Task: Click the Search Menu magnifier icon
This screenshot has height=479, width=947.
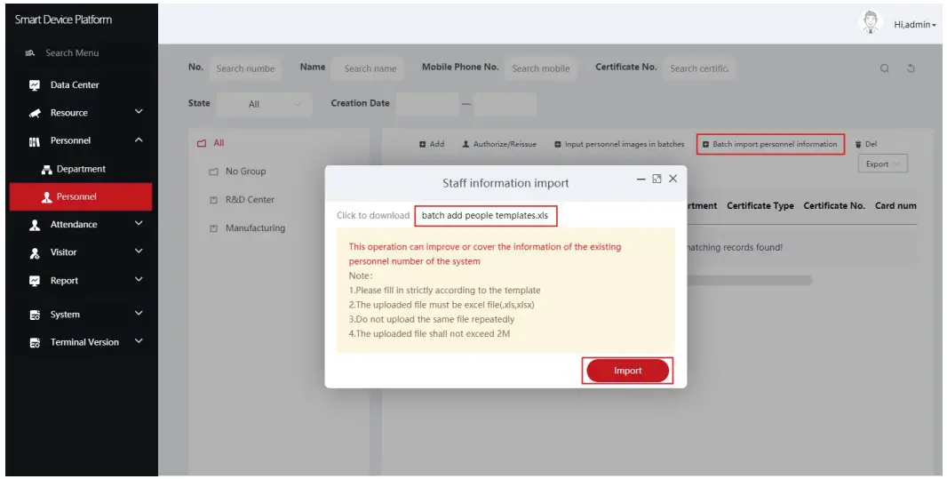Action: tap(29, 53)
